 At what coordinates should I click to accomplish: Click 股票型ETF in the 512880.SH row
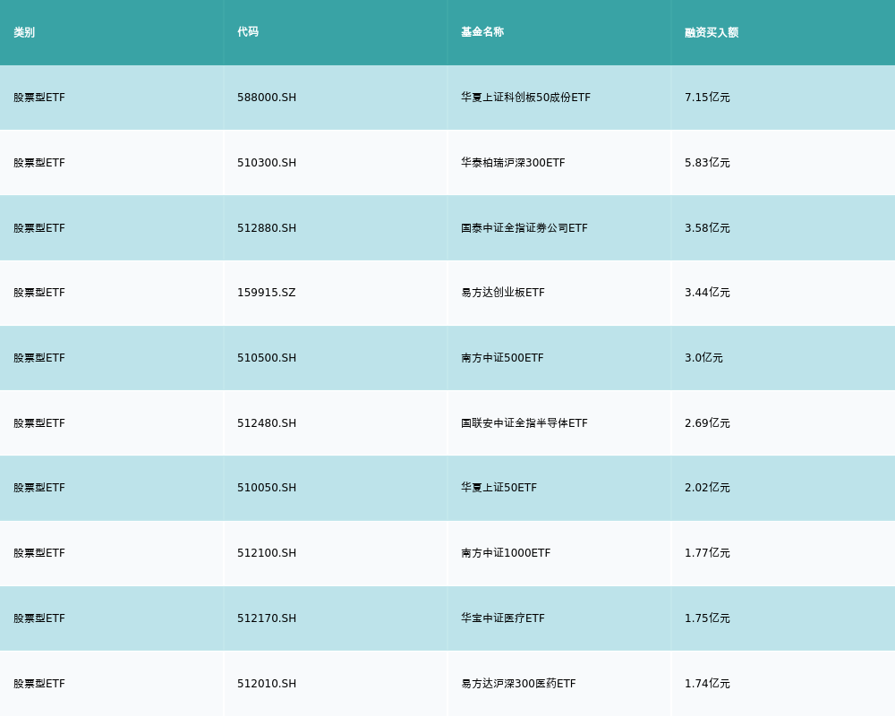pyautogui.click(x=39, y=228)
